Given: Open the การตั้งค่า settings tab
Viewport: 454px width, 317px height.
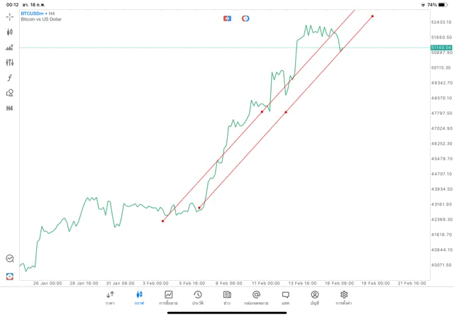Looking at the screenshot, I should point(344,298).
